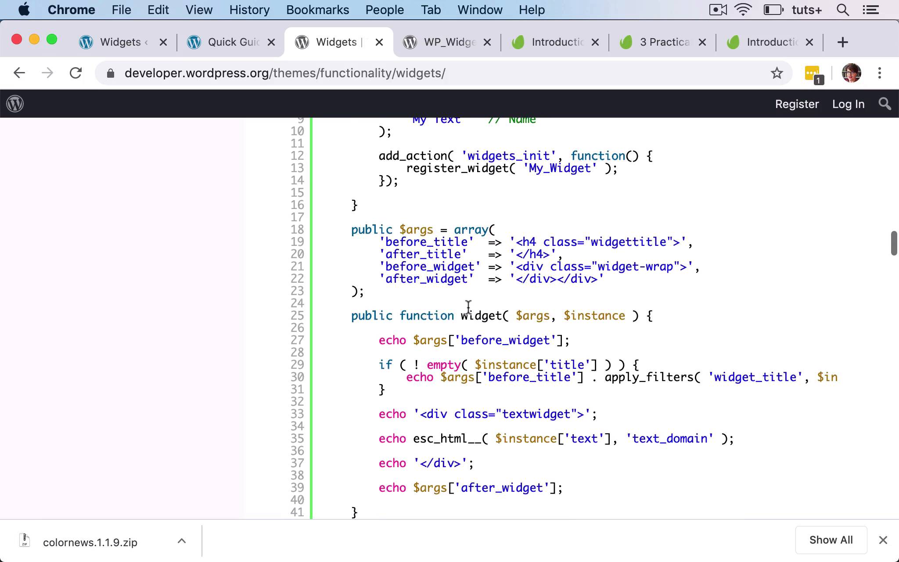The image size is (899, 562).
Task: Open a new tab with the plus button
Action: pos(842,42)
